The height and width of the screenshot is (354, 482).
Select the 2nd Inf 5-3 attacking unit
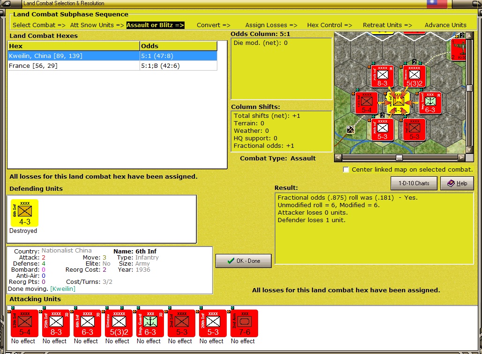(181, 323)
